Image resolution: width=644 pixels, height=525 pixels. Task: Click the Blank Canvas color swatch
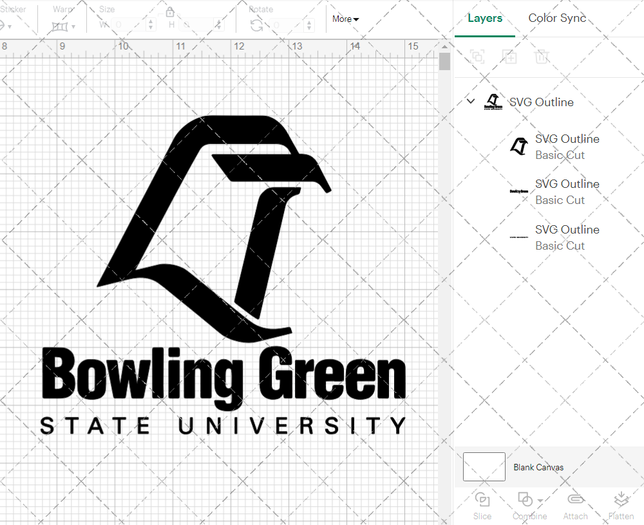(484, 467)
